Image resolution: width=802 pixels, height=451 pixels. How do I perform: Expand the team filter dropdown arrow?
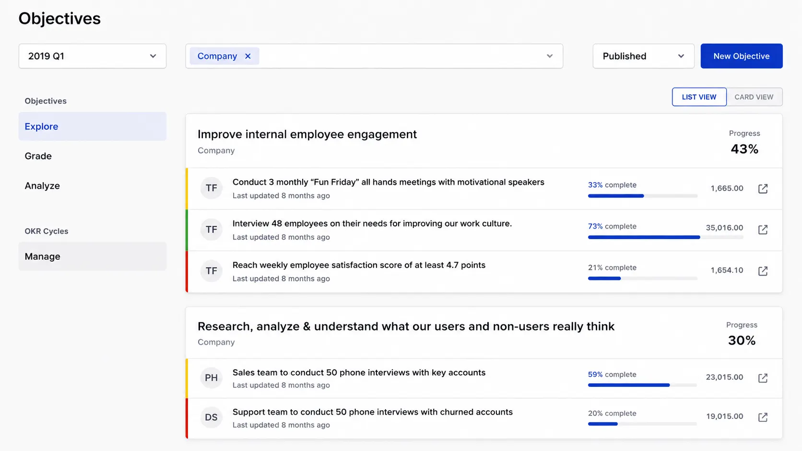(550, 56)
